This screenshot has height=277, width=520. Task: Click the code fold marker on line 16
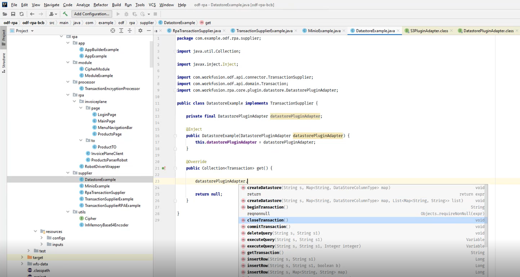click(175, 135)
